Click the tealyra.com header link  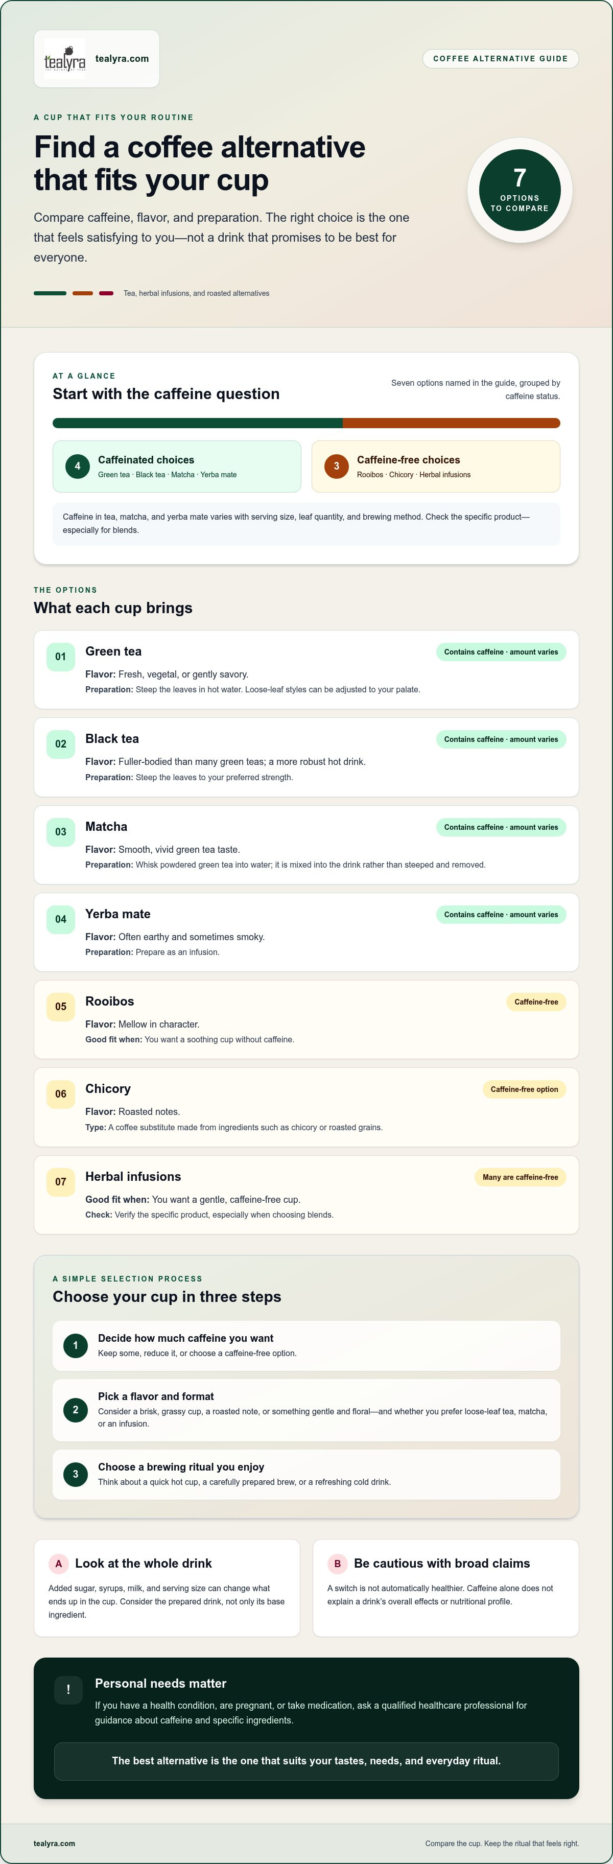click(122, 59)
